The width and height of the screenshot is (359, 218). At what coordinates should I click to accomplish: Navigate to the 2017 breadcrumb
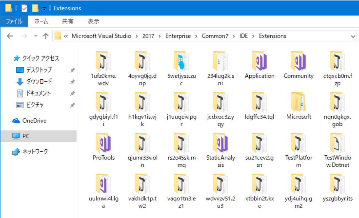[148, 36]
